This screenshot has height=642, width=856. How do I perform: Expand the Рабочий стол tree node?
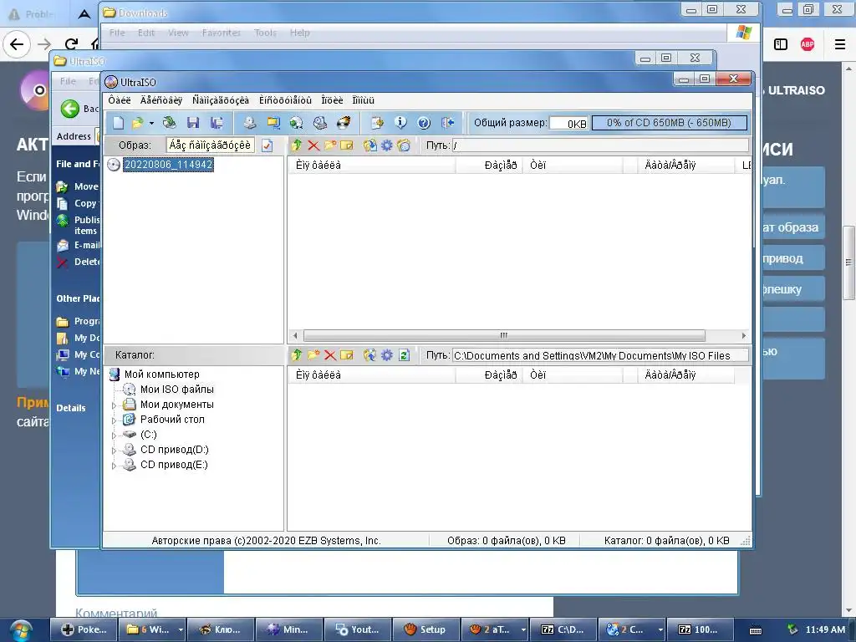[114, 420]
